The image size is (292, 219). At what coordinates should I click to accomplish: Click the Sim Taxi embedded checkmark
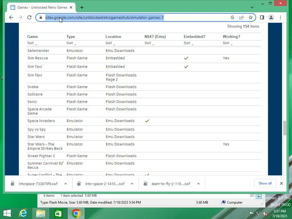point(186,67)
